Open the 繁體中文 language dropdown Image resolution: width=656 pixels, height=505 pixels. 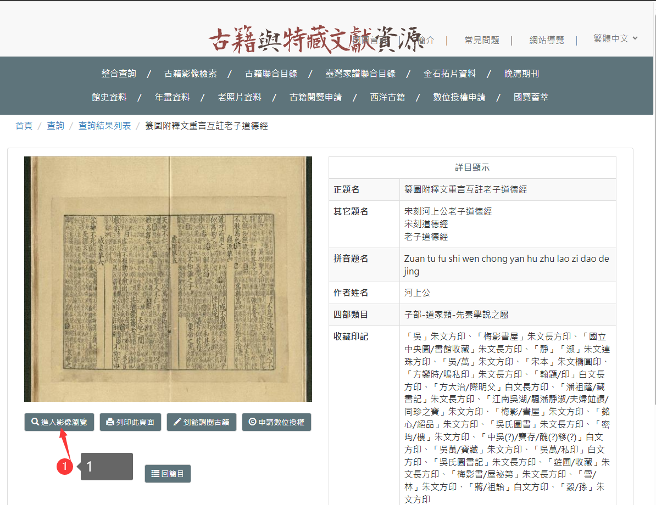tap(615, 38)
